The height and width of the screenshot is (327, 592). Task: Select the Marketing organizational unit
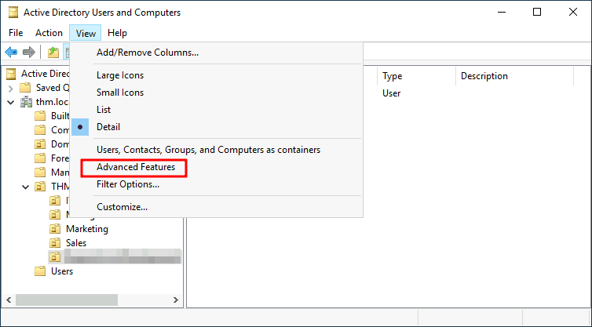[86, 229]
